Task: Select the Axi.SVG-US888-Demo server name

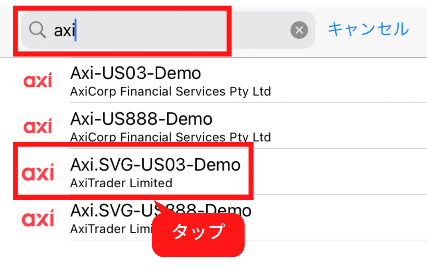Action: (161, 210)
